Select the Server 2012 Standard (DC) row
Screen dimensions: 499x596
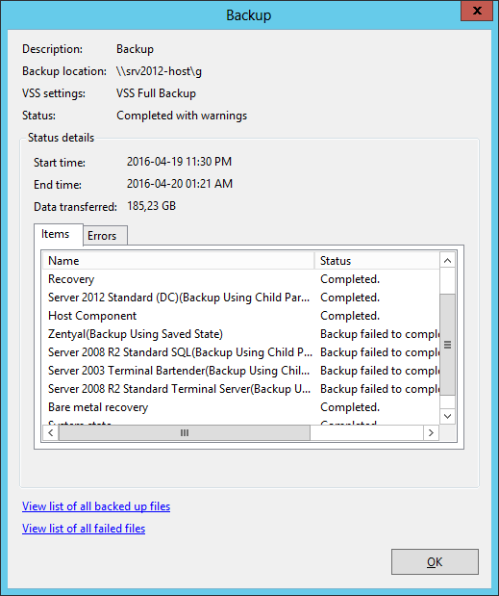pyautogui.click(x=241, y=298)
